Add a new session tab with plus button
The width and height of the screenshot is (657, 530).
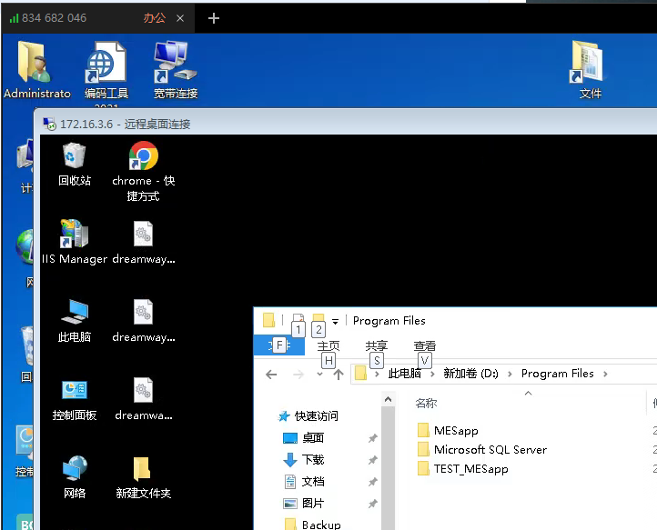[214, 18]
